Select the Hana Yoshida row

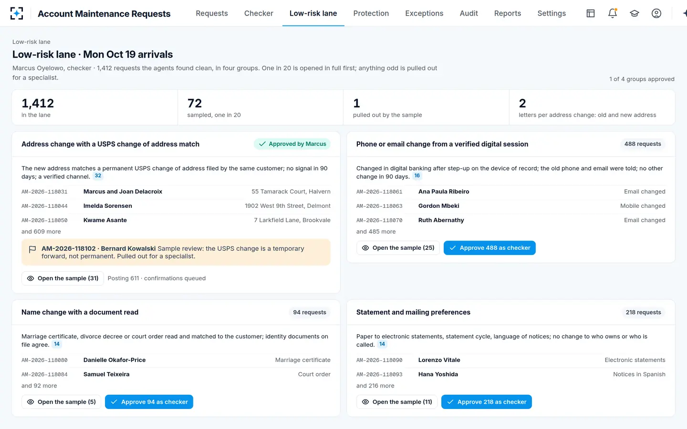click(x=511, y=374)
